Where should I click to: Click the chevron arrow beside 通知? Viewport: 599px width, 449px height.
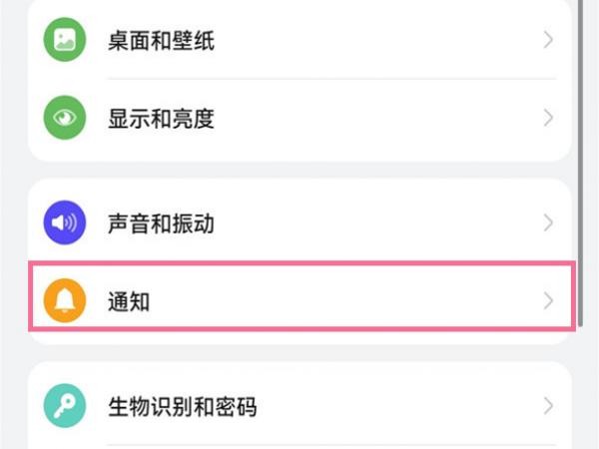point(548,301)
